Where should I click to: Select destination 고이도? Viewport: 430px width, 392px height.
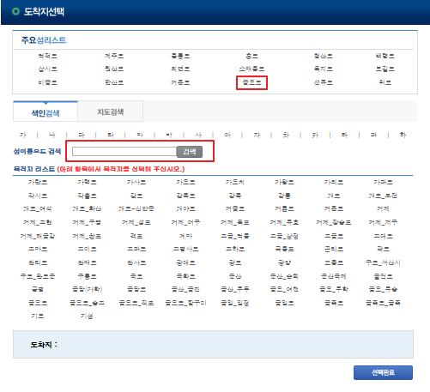87,249
